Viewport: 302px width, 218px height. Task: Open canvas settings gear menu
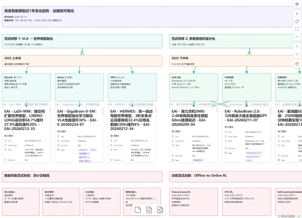click(x=297, y=4)
